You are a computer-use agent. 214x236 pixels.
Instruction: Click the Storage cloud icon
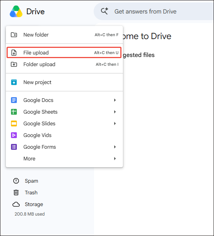click(16, 204)
